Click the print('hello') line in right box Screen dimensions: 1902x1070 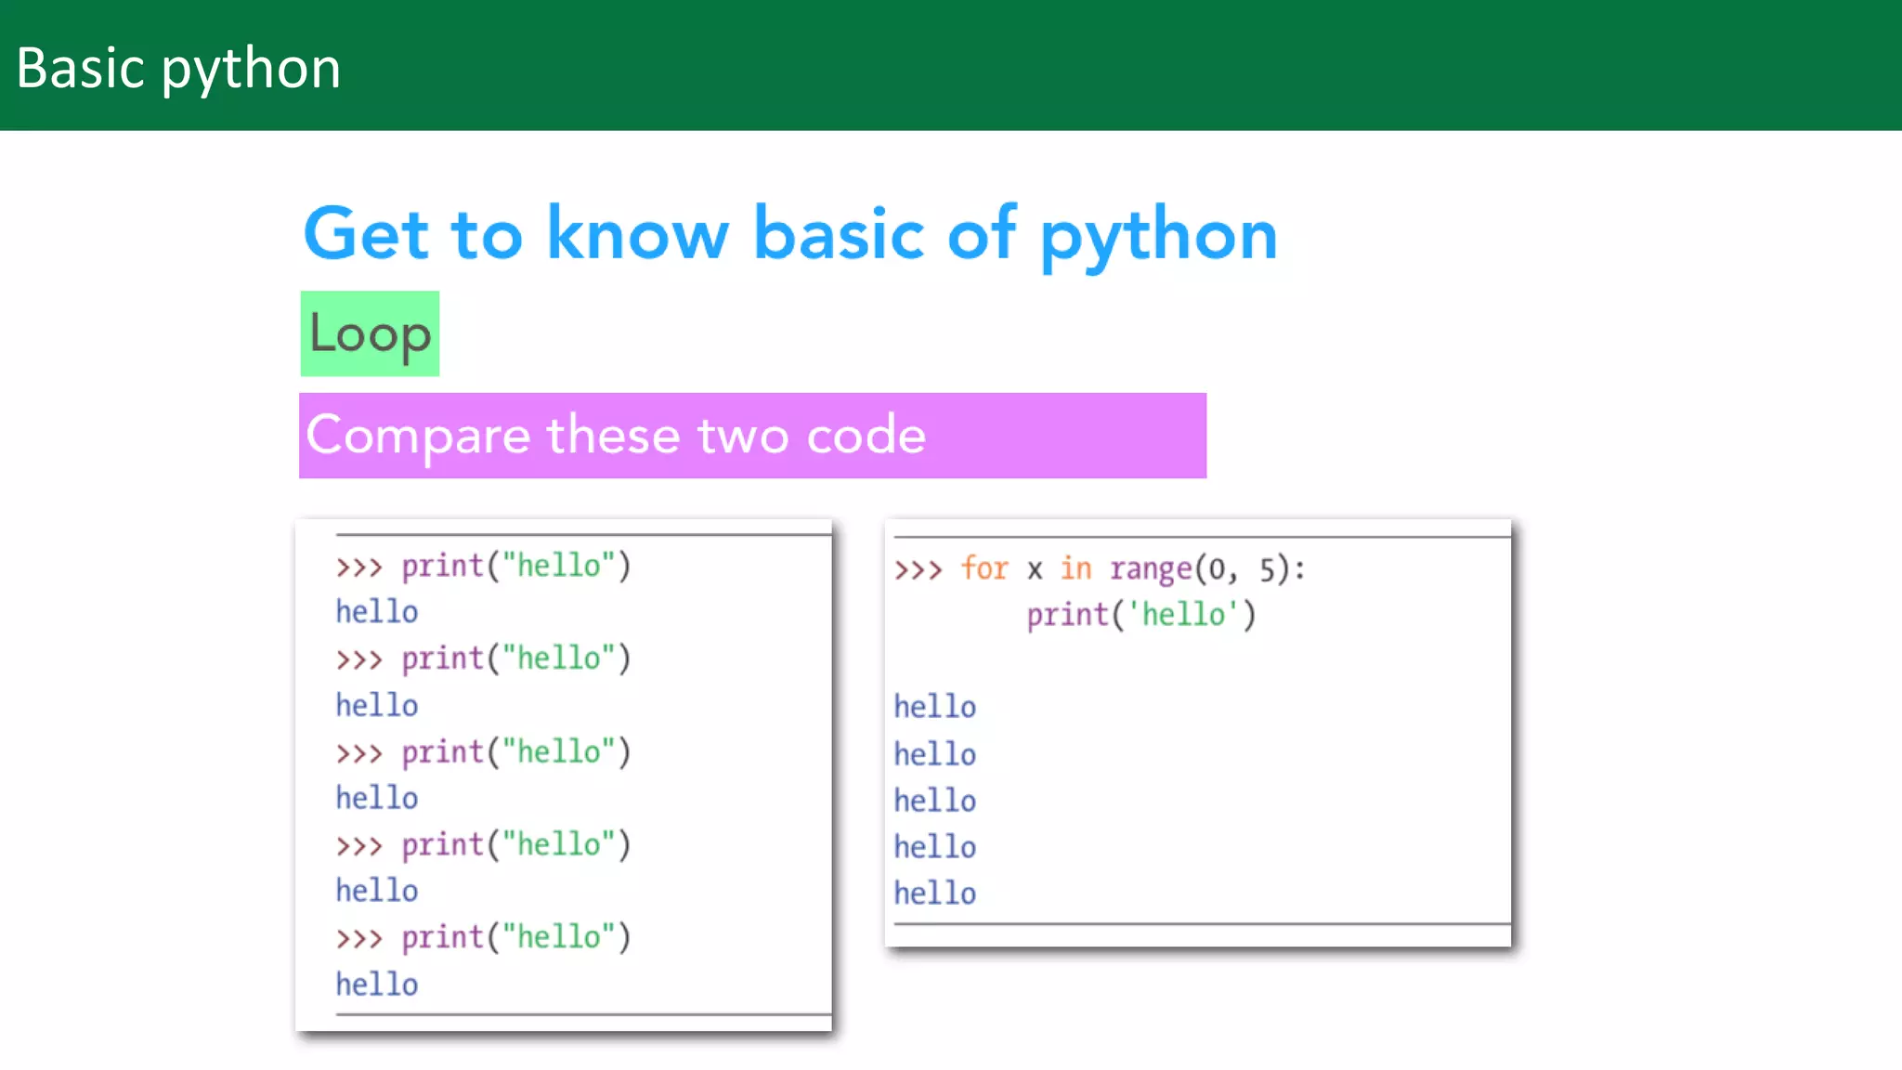[1141, 615]
